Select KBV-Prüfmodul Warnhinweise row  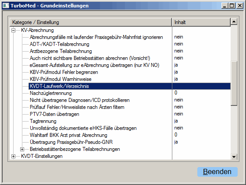tap(61, 79)
